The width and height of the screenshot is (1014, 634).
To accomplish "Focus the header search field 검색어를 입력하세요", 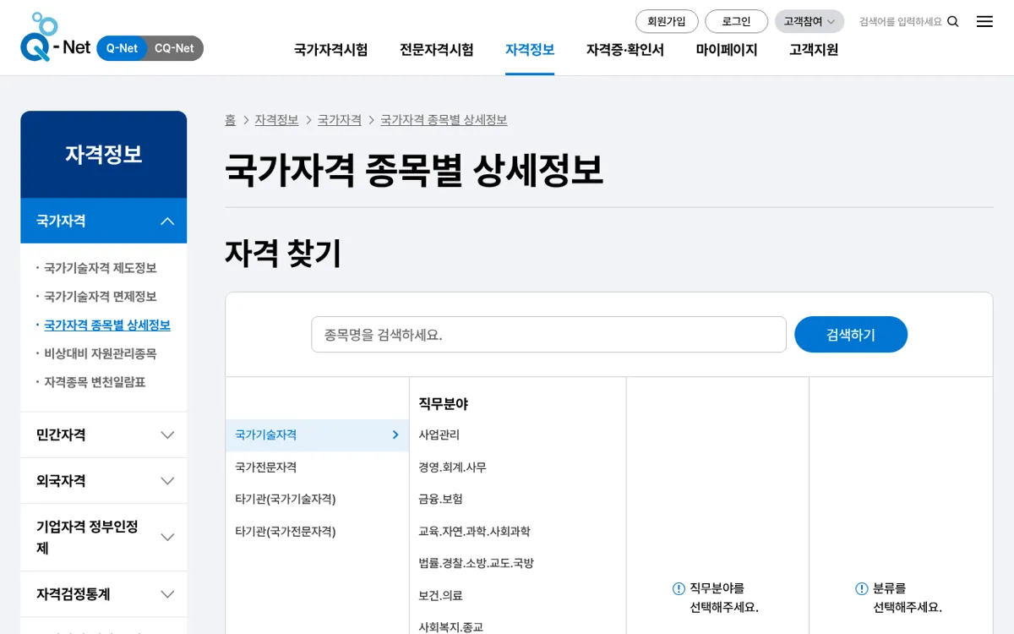I will pos(900,22).
